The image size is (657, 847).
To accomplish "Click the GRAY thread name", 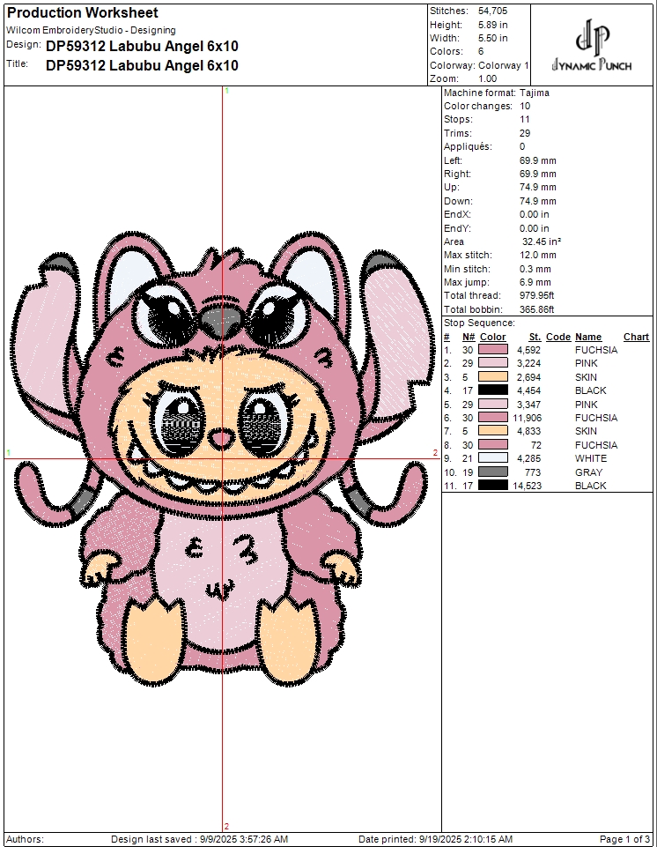I will [x=588, y=472].
